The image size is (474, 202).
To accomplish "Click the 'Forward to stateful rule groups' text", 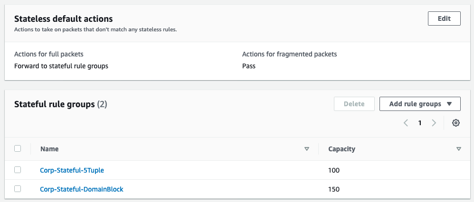I will [61, 66].
